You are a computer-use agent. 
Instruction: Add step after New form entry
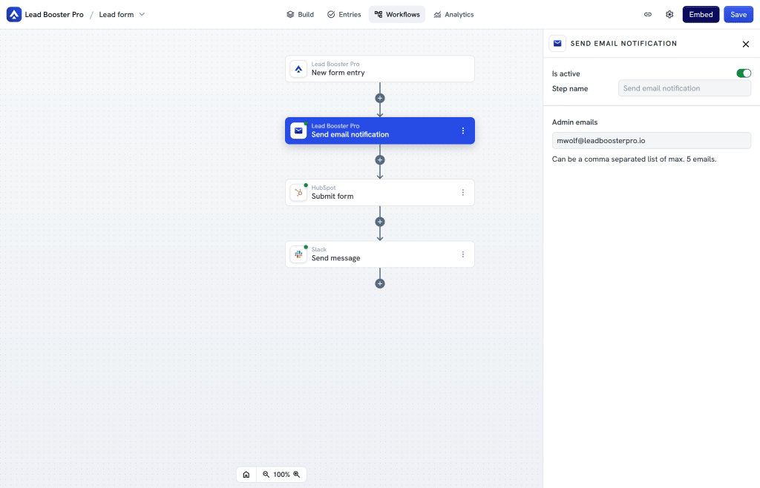coord(380,99)
